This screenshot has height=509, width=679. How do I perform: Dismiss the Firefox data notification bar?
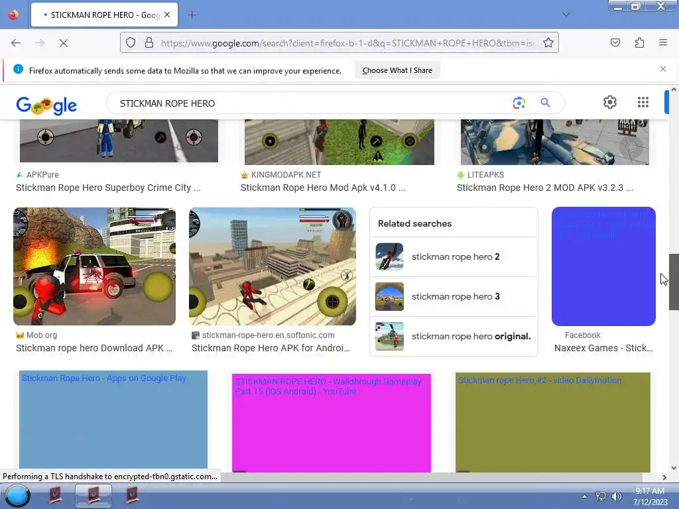(663, 69)
